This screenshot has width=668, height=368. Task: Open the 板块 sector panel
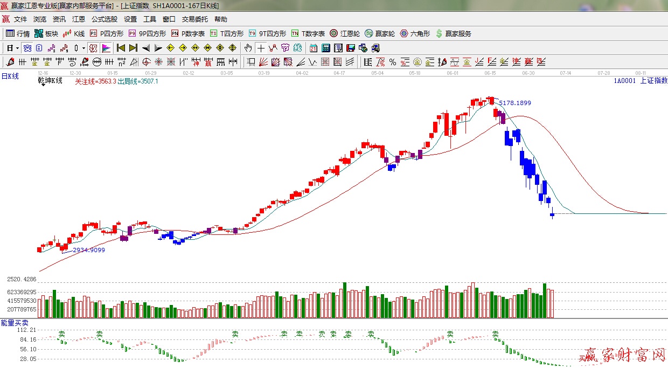click(46, 33)
